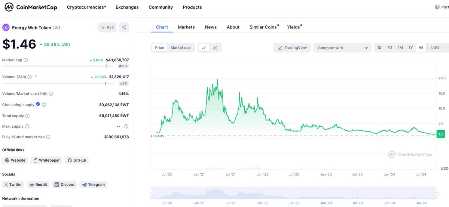Open Market cap info tooltip icon
Screen dimensions: 449x207
pyautogui.click(x=26, y=60)
